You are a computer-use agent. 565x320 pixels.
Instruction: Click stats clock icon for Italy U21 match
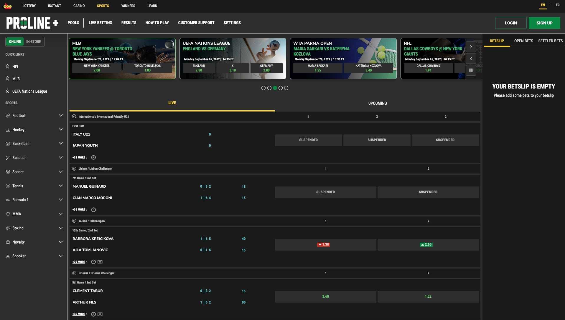click(x=93, y=157)
